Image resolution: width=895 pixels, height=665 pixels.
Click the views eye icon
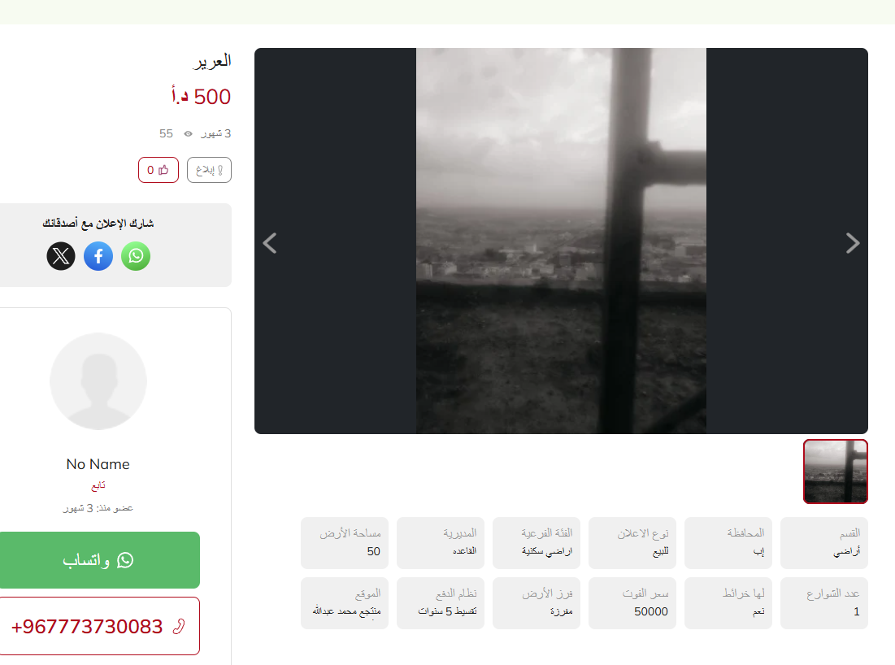pyautogui.click(x=188, y=133)
